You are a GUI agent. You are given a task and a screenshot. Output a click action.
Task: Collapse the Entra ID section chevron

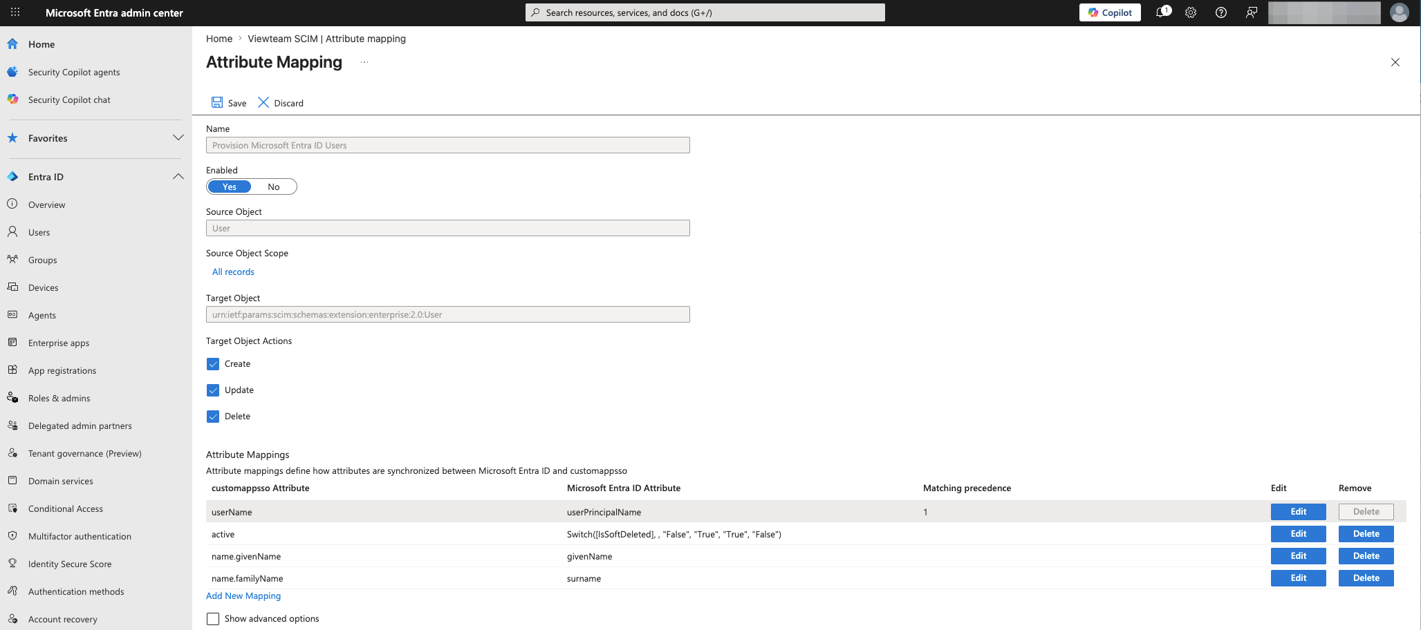pos(178,176)
